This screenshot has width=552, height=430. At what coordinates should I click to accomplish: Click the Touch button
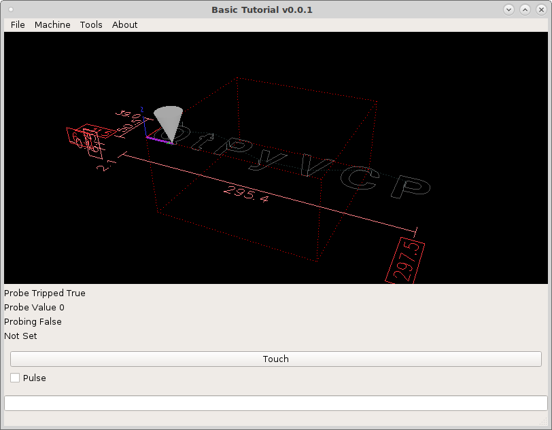pyautogui.click(x=275, y=359)
